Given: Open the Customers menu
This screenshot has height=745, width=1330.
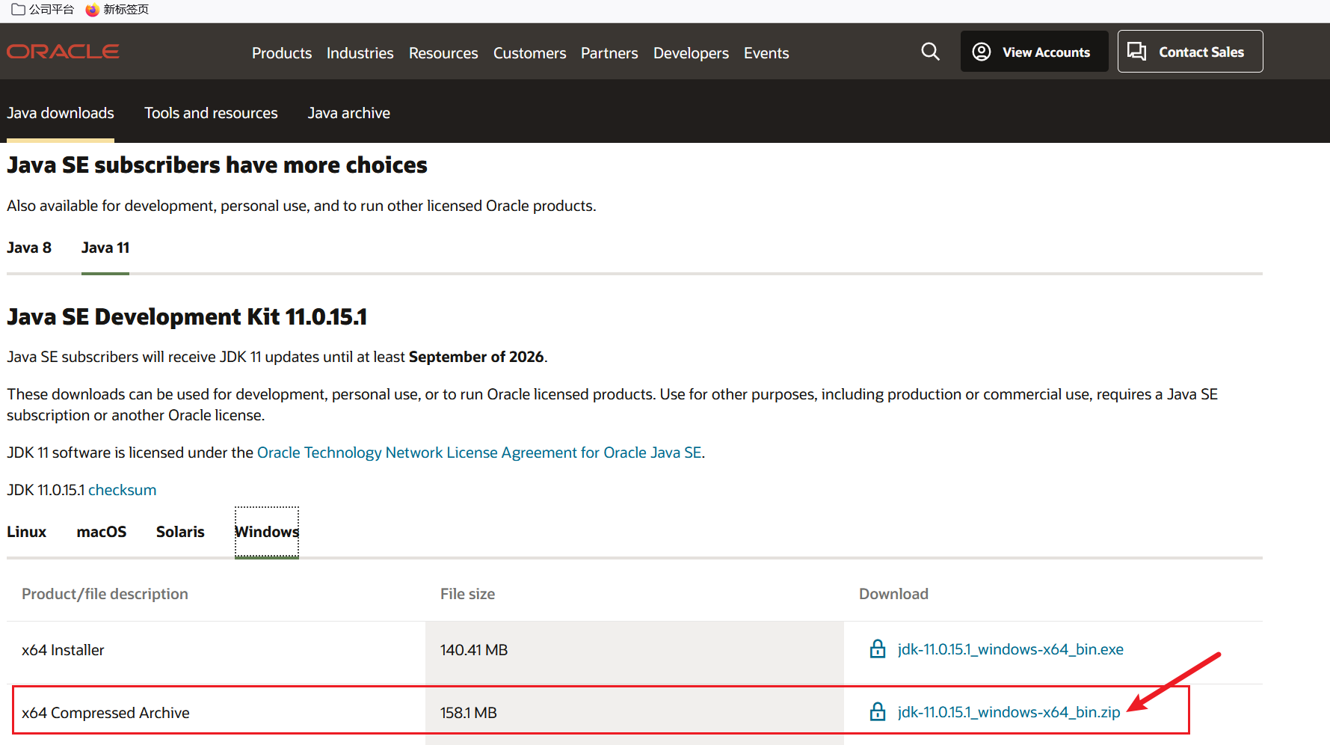Looking at the screenshot, I should click(529, 53).
